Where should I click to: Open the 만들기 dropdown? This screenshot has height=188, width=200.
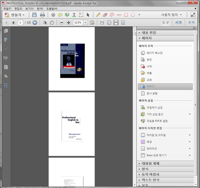(x=15, y=15)
